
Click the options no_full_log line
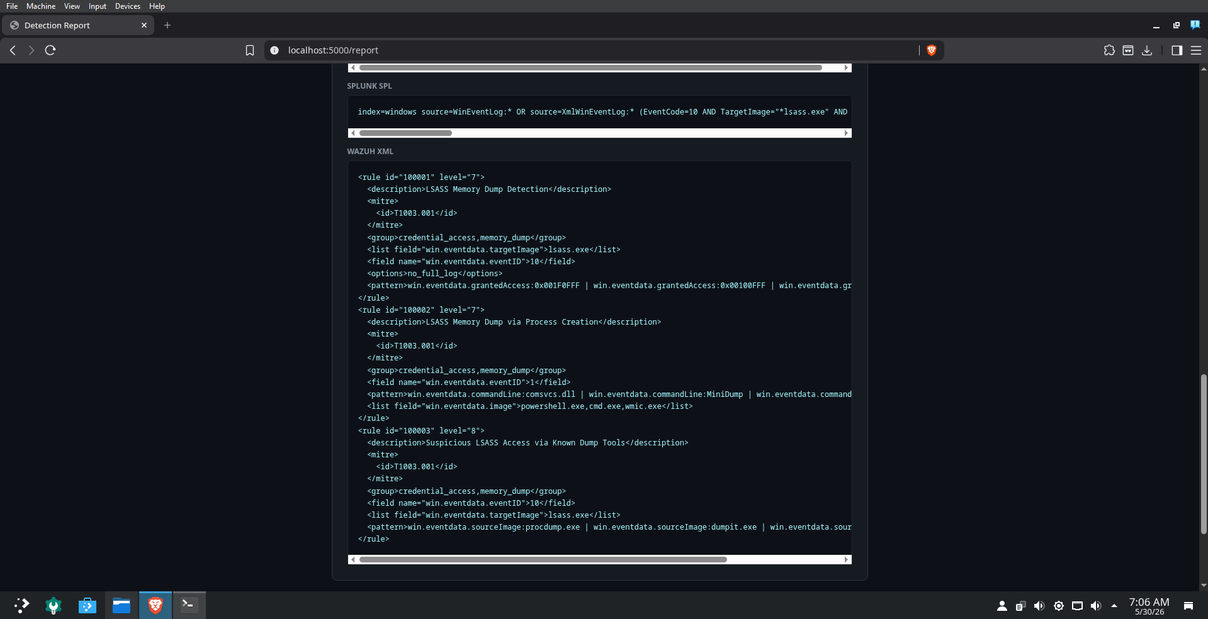click(x=435, y=274)
